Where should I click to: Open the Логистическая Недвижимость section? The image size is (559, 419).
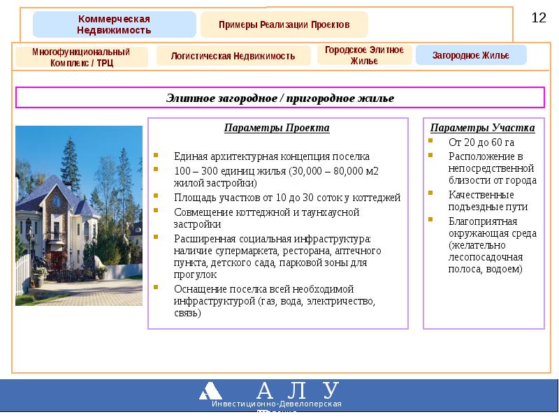(233, 56)
